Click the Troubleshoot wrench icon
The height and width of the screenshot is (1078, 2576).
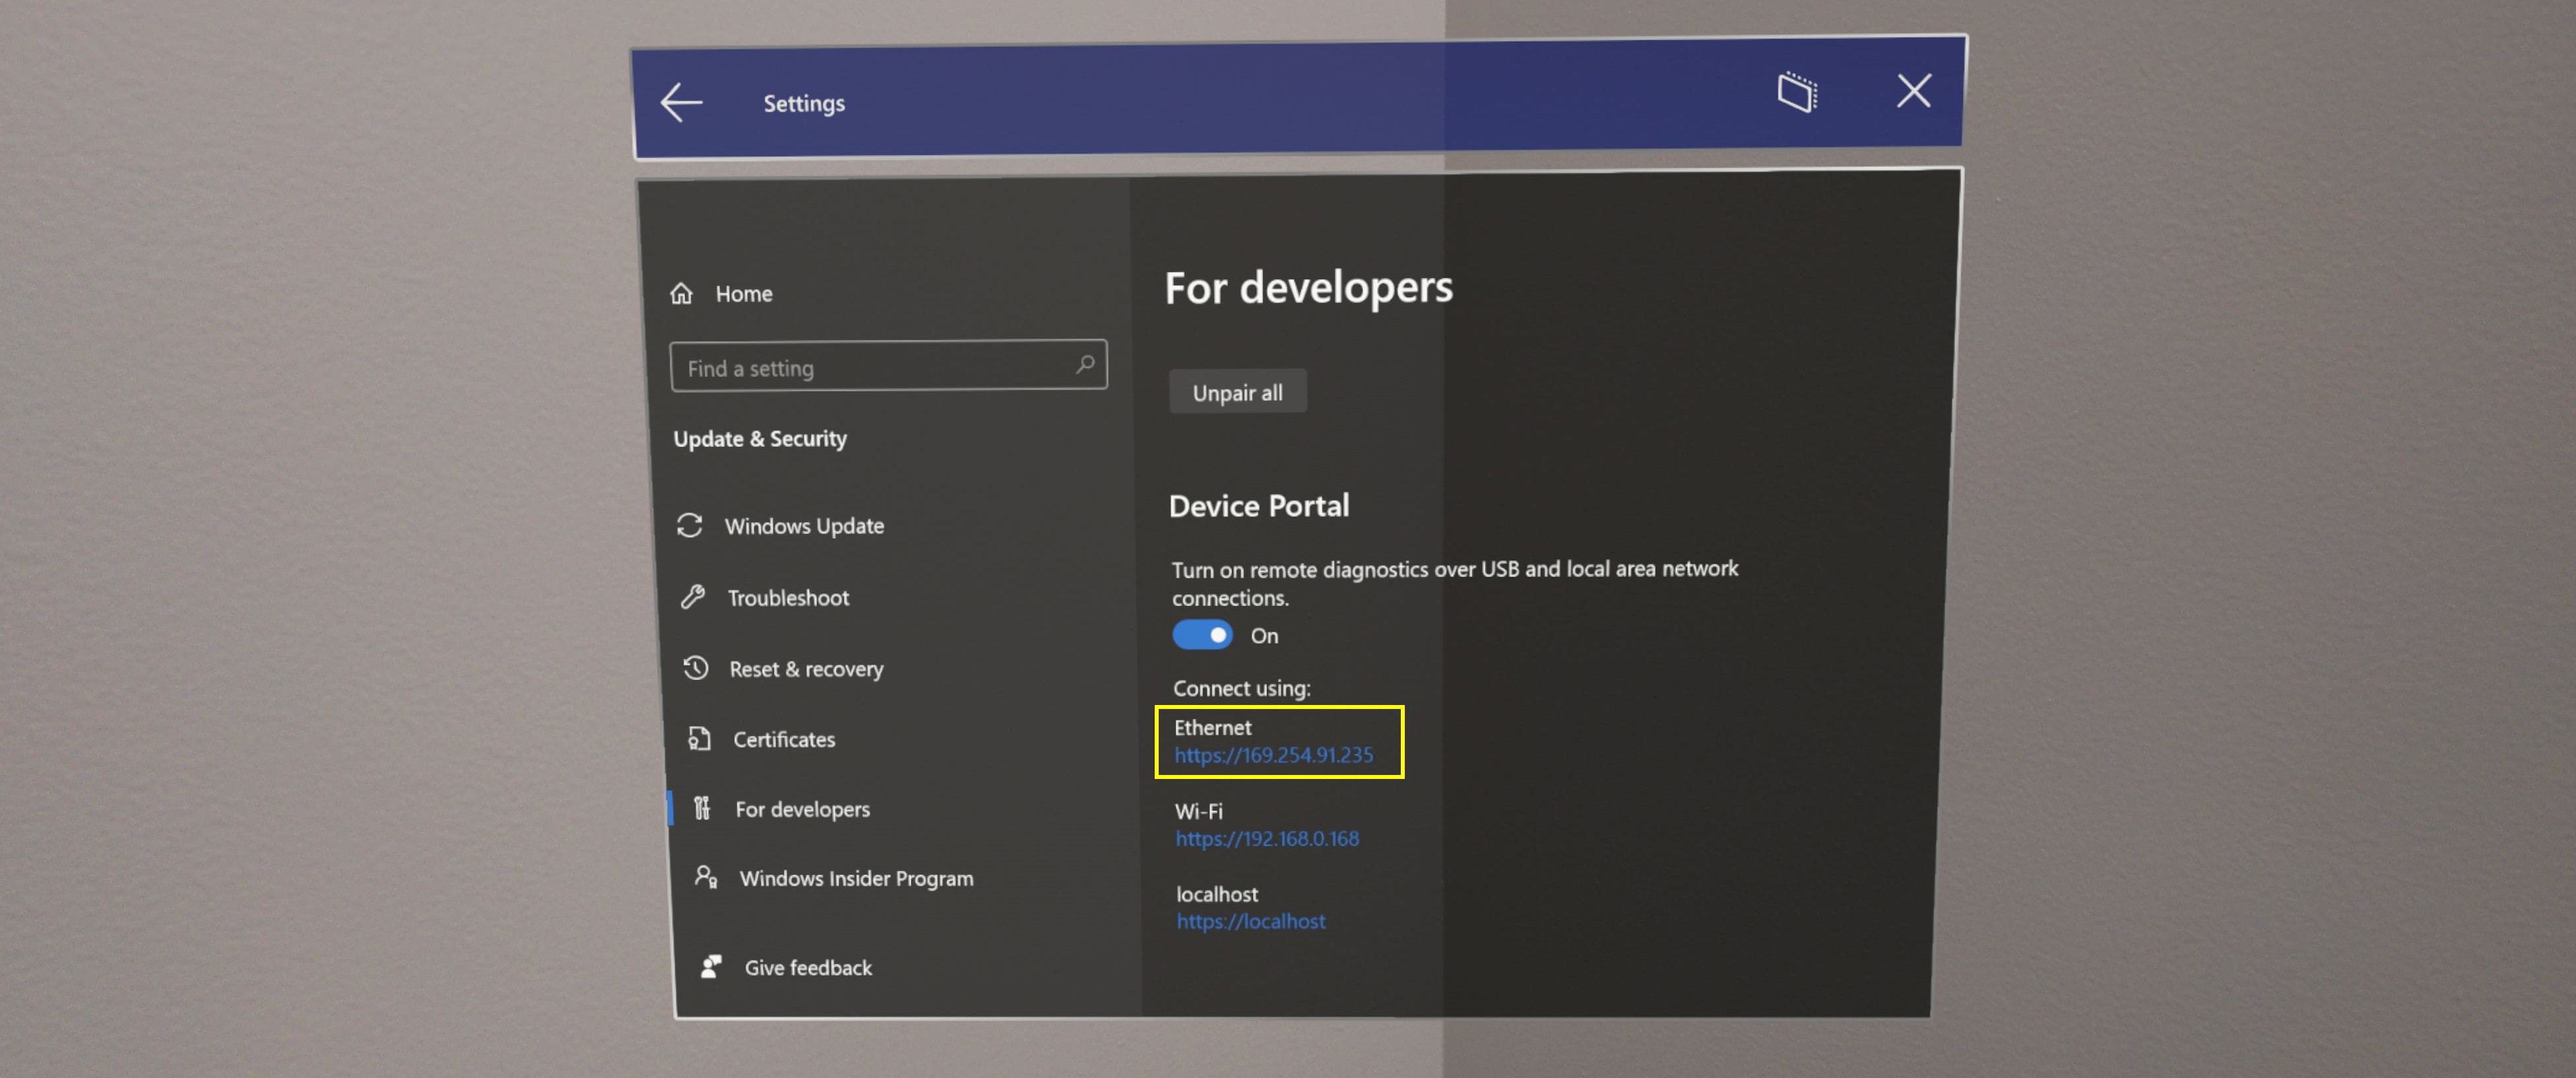point(693,597)
